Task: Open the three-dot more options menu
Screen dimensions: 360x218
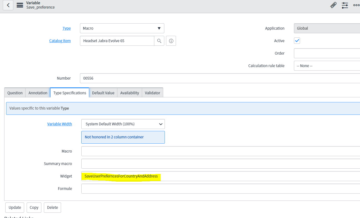Action: click(356, 5)
